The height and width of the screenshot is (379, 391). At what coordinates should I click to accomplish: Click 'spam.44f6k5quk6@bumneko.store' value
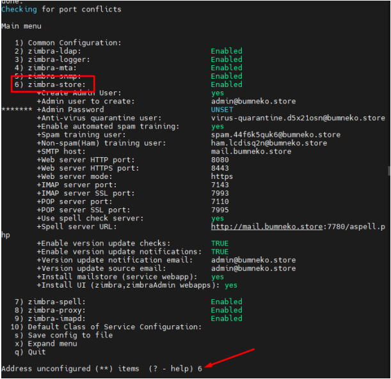point(276,135)
